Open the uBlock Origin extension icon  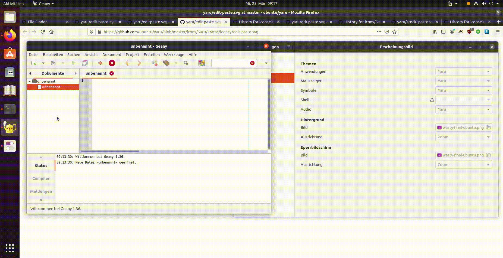point(470,31)
